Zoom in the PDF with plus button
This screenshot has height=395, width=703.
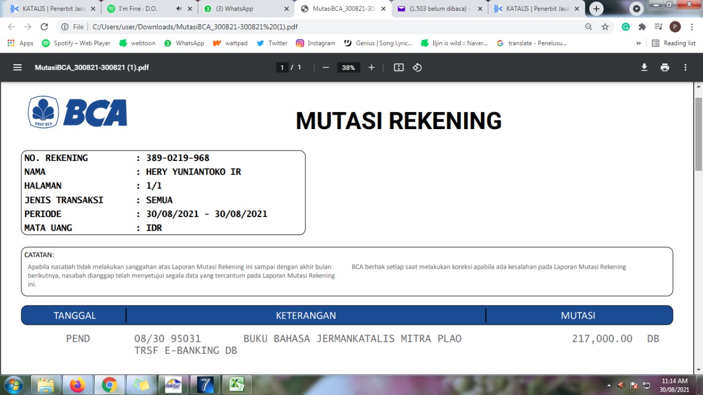click(371, 68)
